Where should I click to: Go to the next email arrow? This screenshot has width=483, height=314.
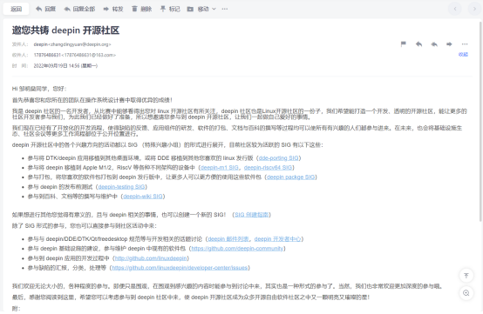(x=474, y=9)
